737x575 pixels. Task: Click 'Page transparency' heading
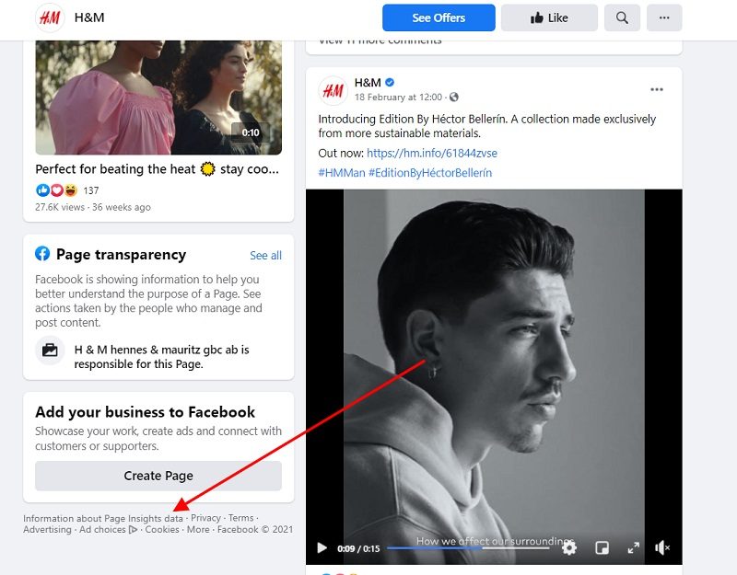tap(122, 255)
